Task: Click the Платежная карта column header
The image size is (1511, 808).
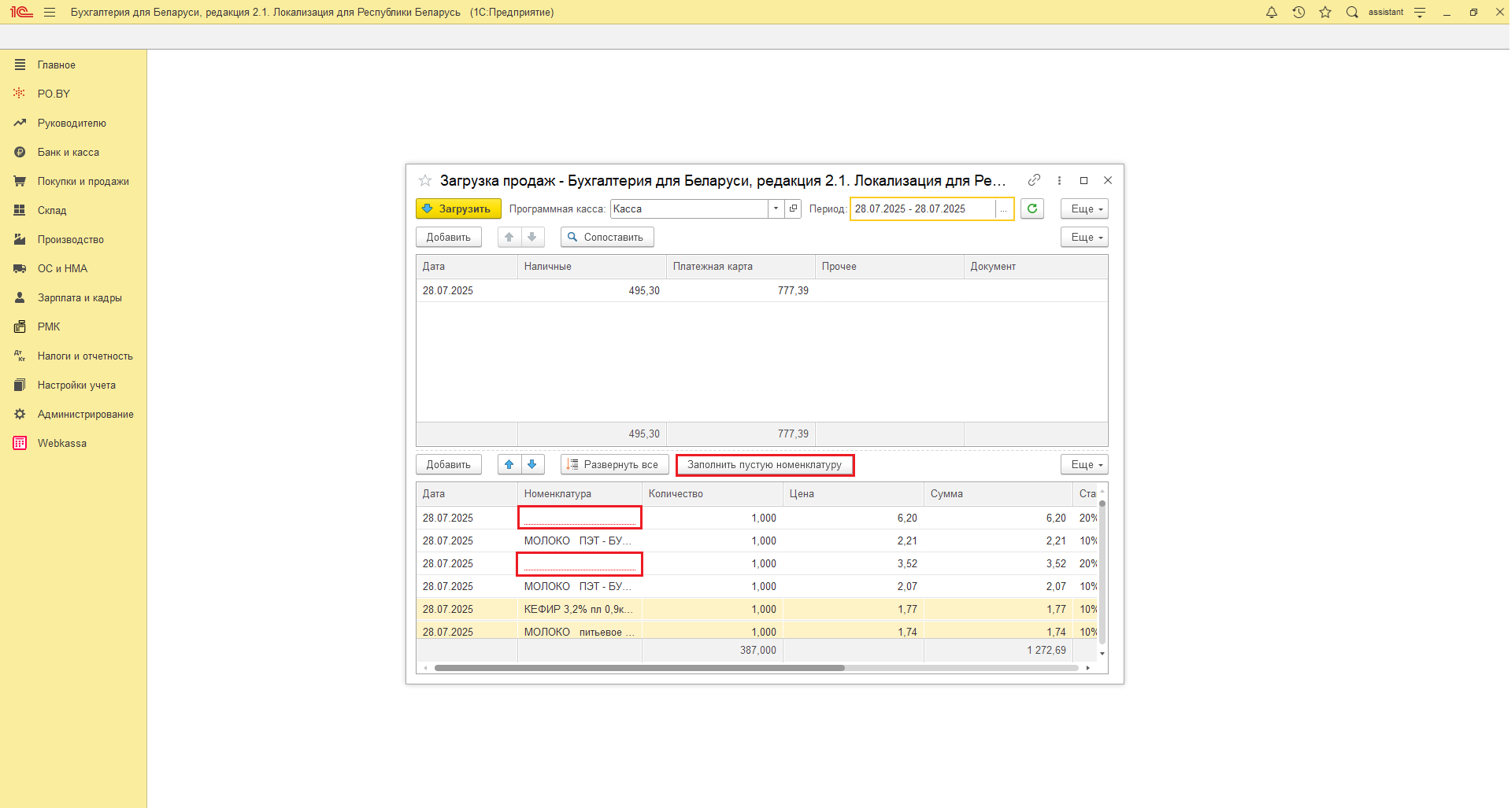Action: tap(741, 267)
